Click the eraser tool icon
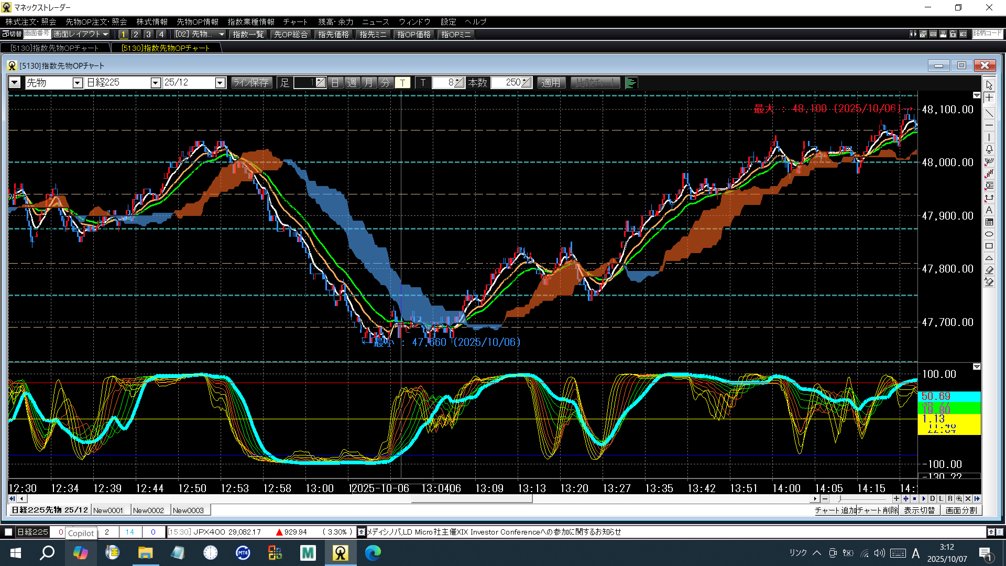The width and height of the screenshot is (1006, 566). [989, 270]
